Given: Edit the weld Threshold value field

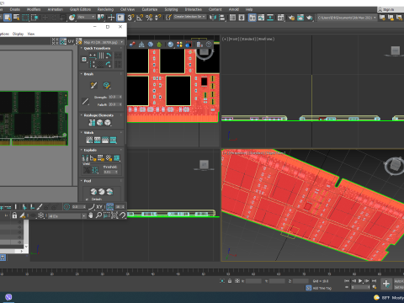Looking at the screenshot, I should point(110,172).
